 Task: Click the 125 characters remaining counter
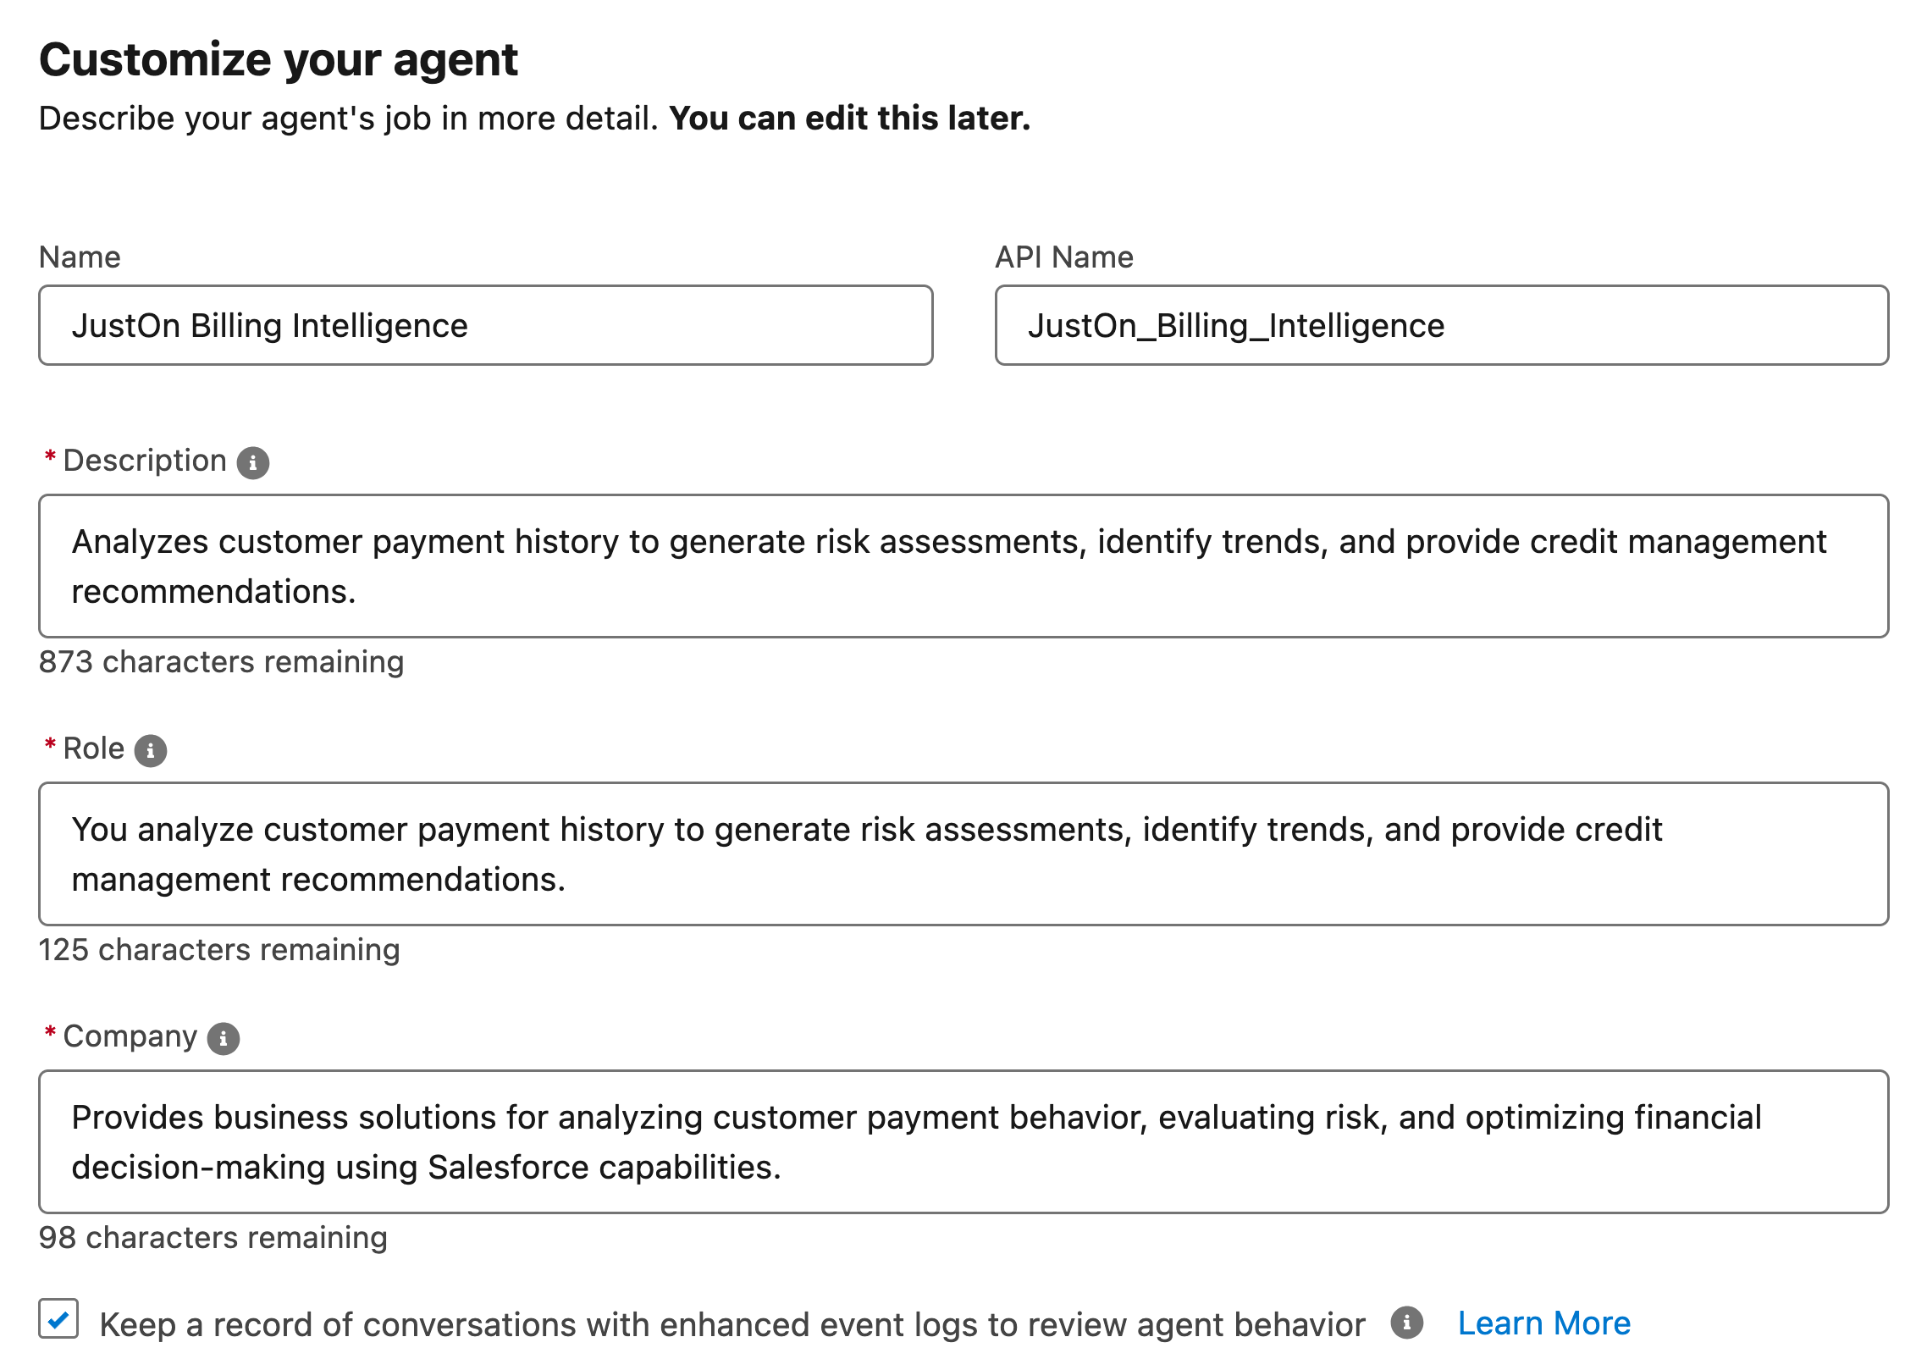coord(218,949)
